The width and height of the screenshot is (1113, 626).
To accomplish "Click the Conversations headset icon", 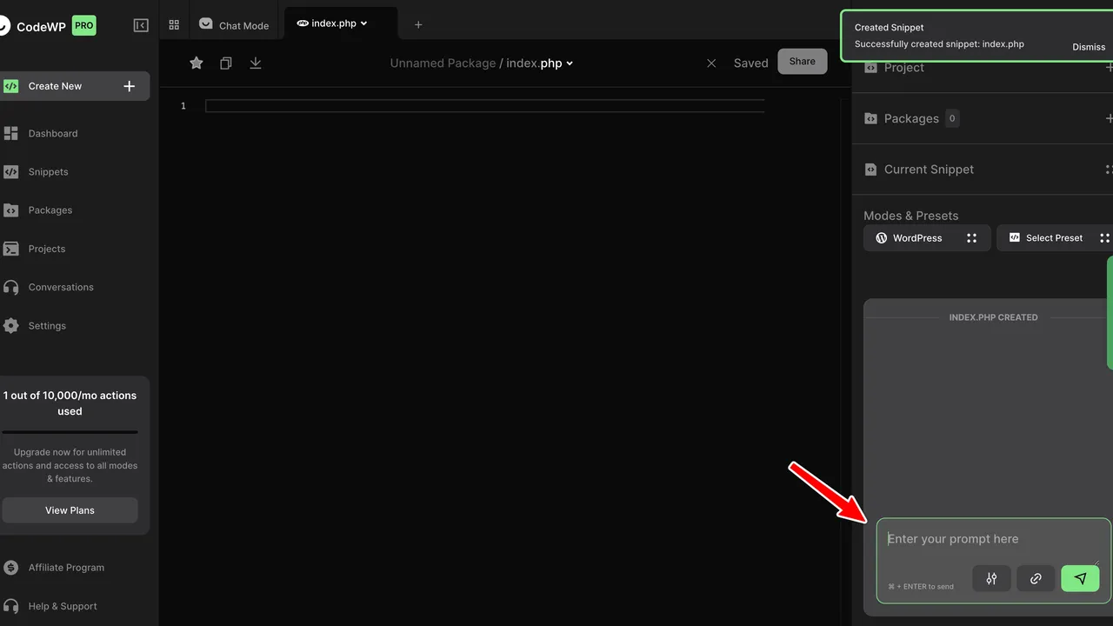I will (x=10, y=287).
